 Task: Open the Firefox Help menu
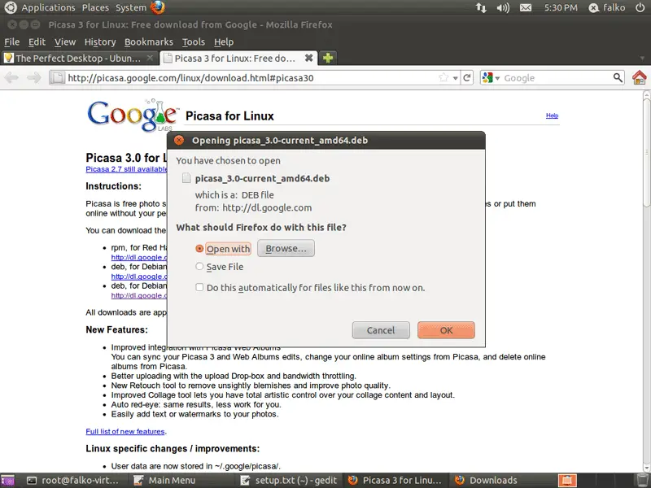224,42
